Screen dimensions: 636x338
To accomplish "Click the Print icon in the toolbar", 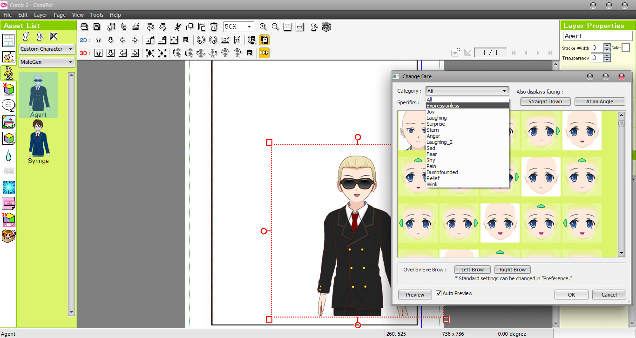I will click(135, 27).
